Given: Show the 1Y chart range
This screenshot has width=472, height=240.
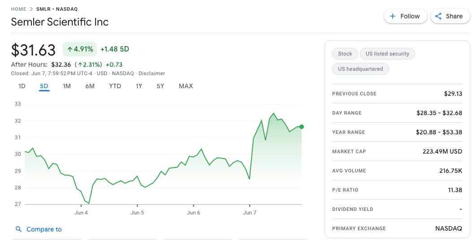Looking at the screenshot, I should pyautogui.click(x=139, y=86).
